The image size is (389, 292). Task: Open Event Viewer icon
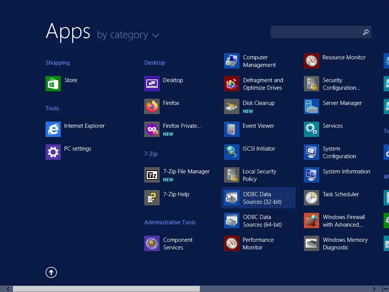click(x=232, y=129)
